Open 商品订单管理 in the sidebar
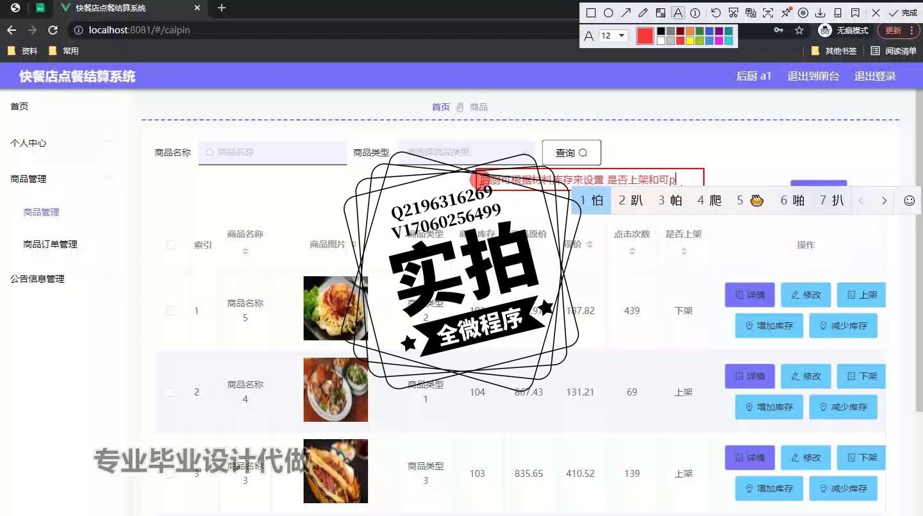This screenshot has width=923, height=516. pos(50,244)
